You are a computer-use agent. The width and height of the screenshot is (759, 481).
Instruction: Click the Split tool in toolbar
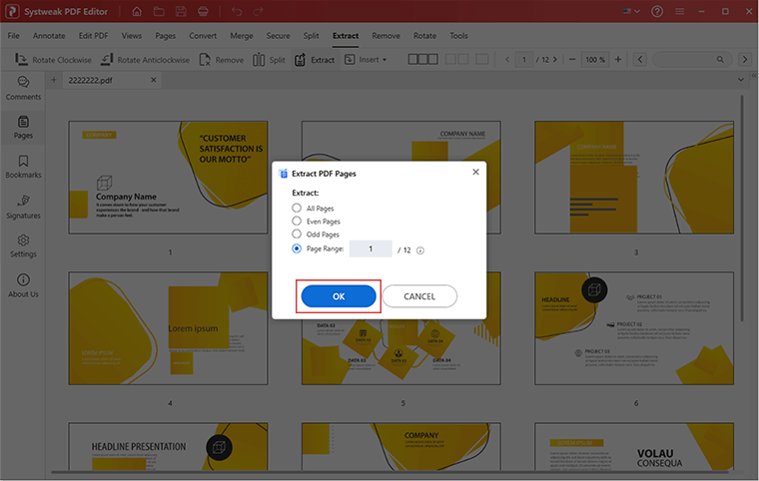[x=269, y=60]
